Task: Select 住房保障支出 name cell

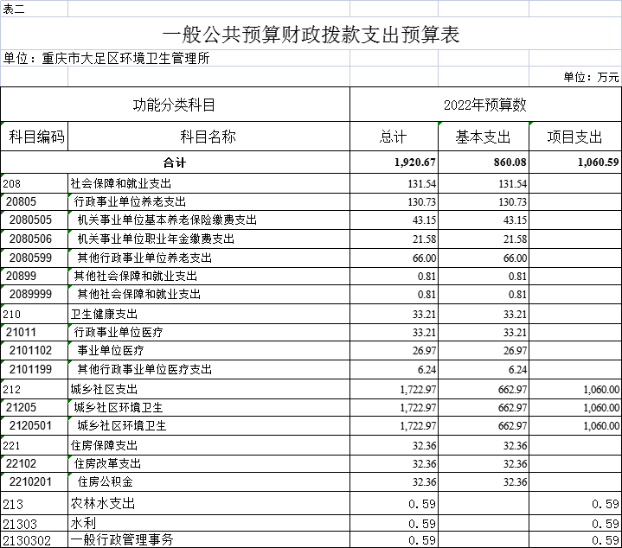Action: coord(208,445)
